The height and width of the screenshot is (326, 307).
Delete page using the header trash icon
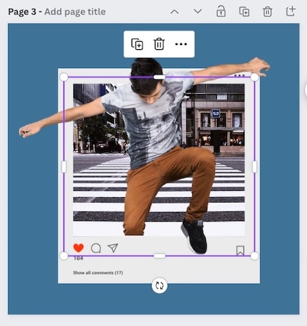tap(267, 12)
